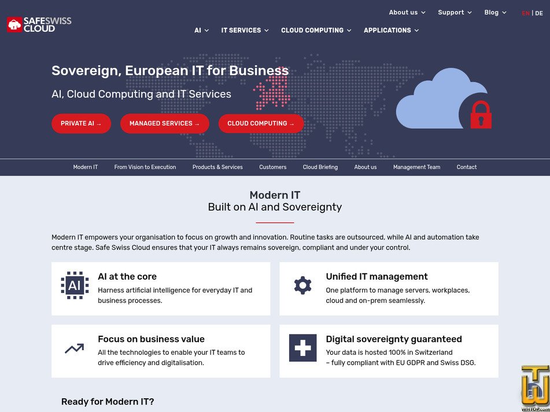The width and height of the screenshot is (550, 412).
Task: Go to the Management Team section
Action: pyautogui.click(x=416, y=167)
